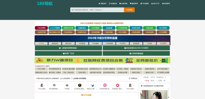Open the 小赵教学网 brown tag
The height and width of the screenshot is (99, 205).
pos(41,32)
